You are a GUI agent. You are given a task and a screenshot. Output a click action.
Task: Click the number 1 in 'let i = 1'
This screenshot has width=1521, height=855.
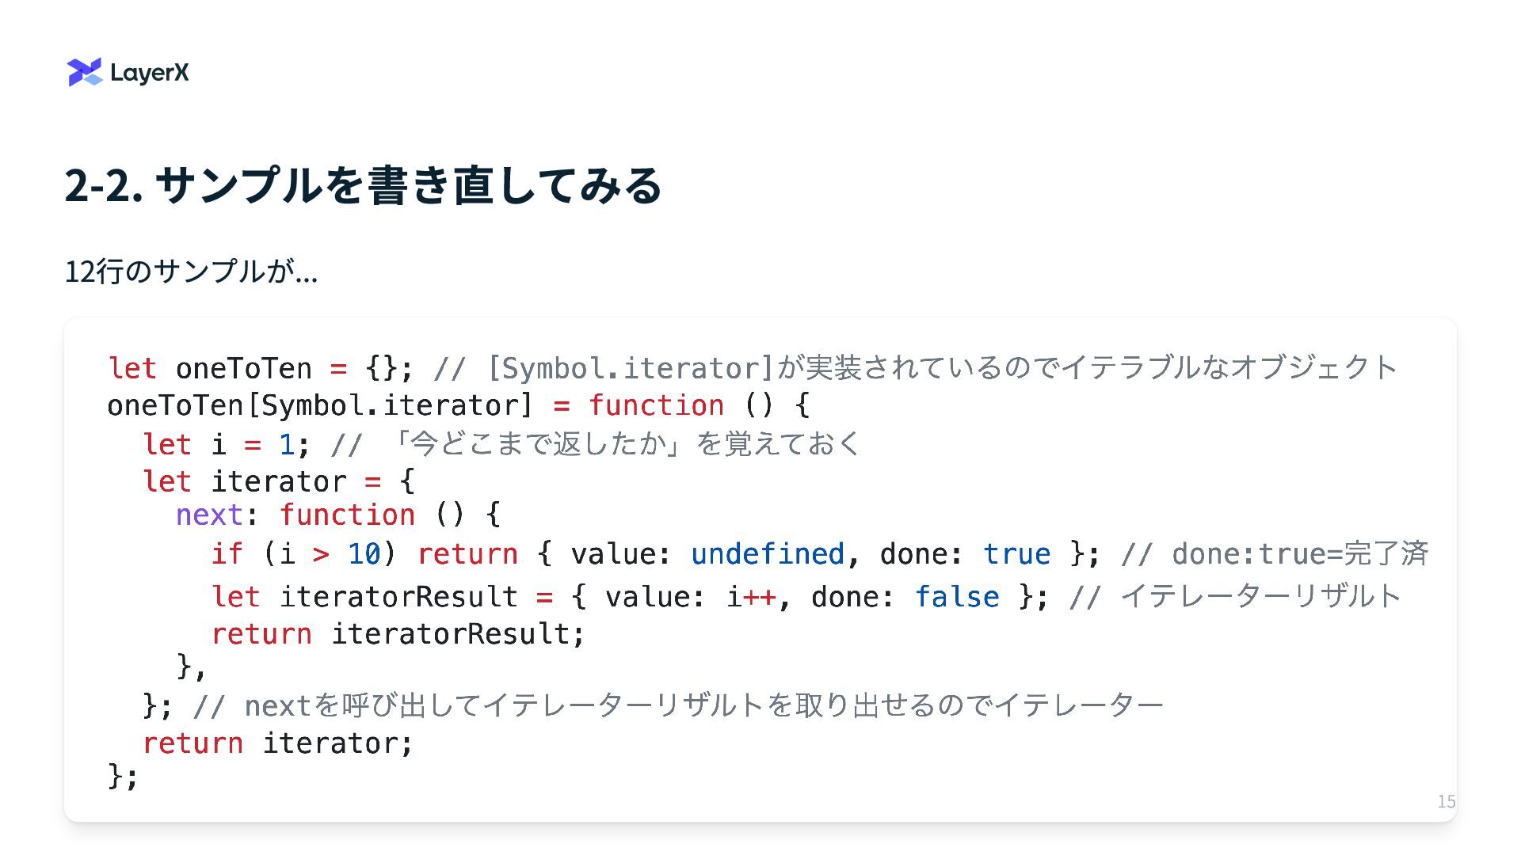(x=287, y=444)
